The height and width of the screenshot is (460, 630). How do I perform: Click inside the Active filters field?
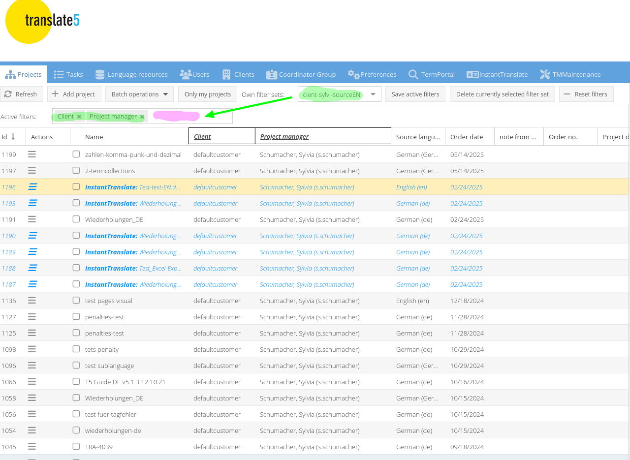(x=217, y=117)
